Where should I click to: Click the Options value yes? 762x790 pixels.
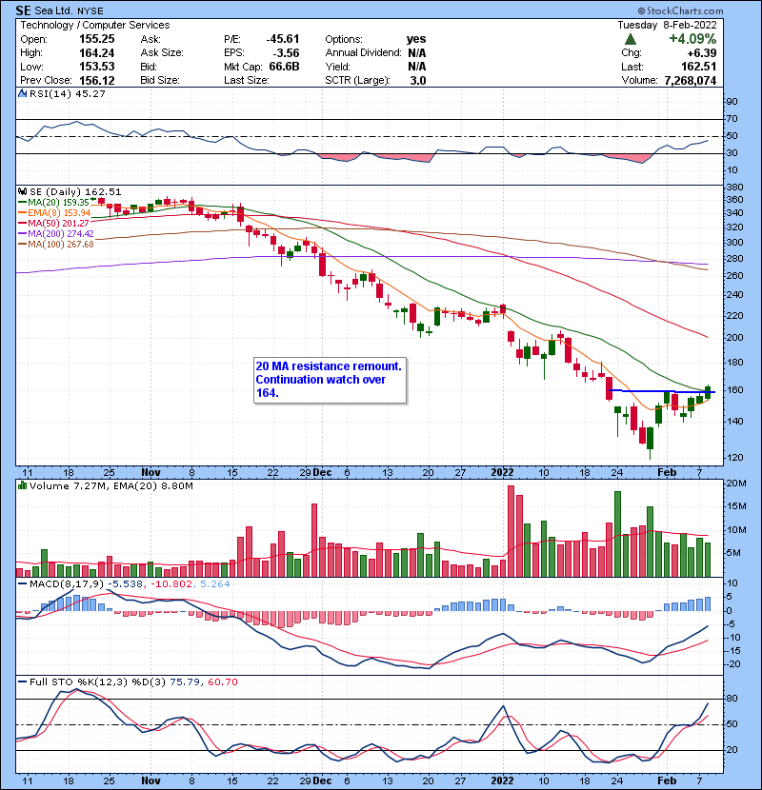pos(416,39)
